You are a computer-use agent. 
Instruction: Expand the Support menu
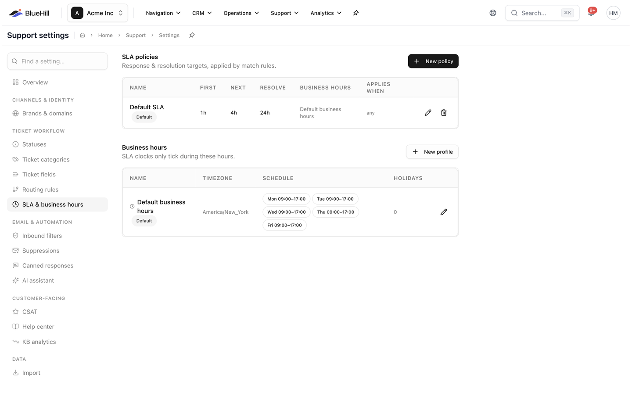click(x=285, y=13)
